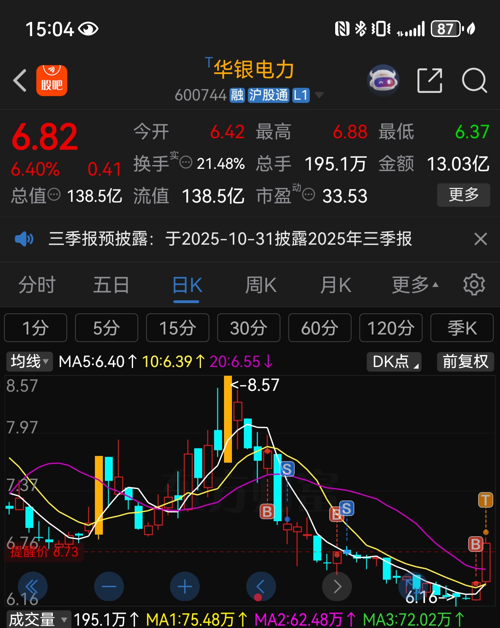Select 15分 period button
The width and height of the screenshot is (500, 628).
pyautogui.click(x=178, y=328)
